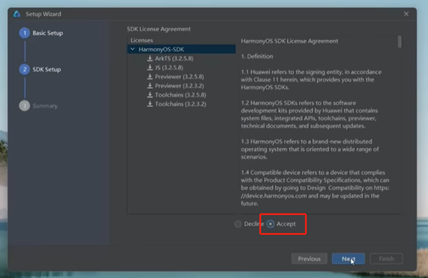Select JS (3.2.5.8) license item
The width and height of the screenshot is (428, 278).
pos(169,67)
